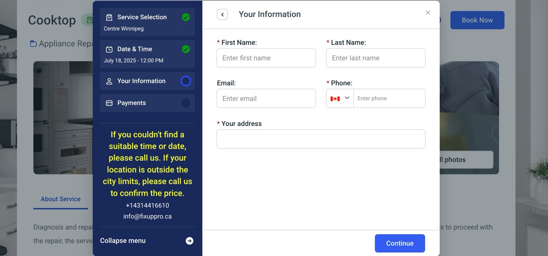Click the folder icon beside Appliance Repair
548x256 pixels.
click(x=33, y=44)
